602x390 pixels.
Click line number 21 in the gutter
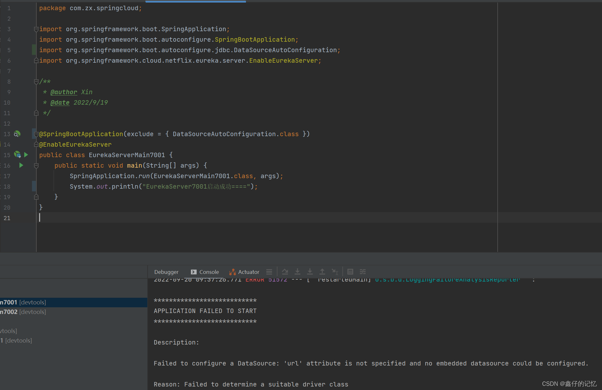7,218
